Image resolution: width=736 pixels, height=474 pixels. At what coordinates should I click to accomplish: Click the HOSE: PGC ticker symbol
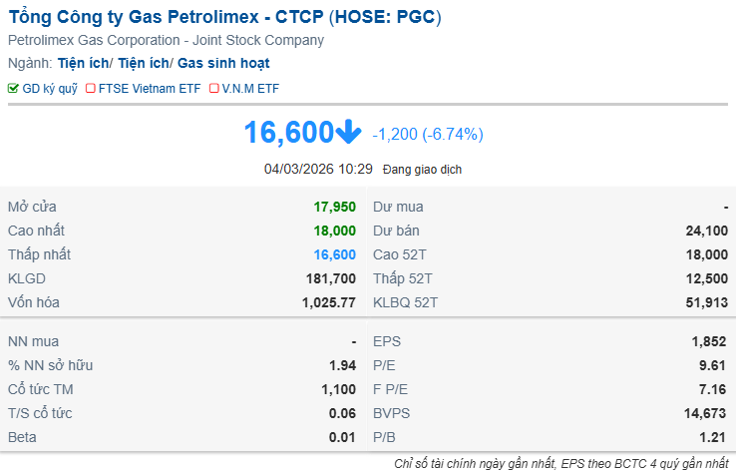tap(382, 17)
